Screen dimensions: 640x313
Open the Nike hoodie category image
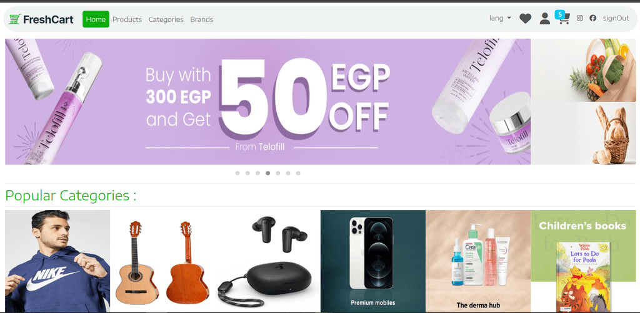(x=57, y=261)
